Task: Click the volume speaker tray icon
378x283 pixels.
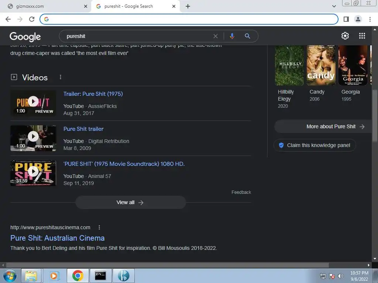Action: (341, 276)
